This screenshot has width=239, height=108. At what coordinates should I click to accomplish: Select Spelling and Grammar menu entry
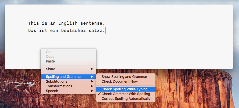(68, 77)
